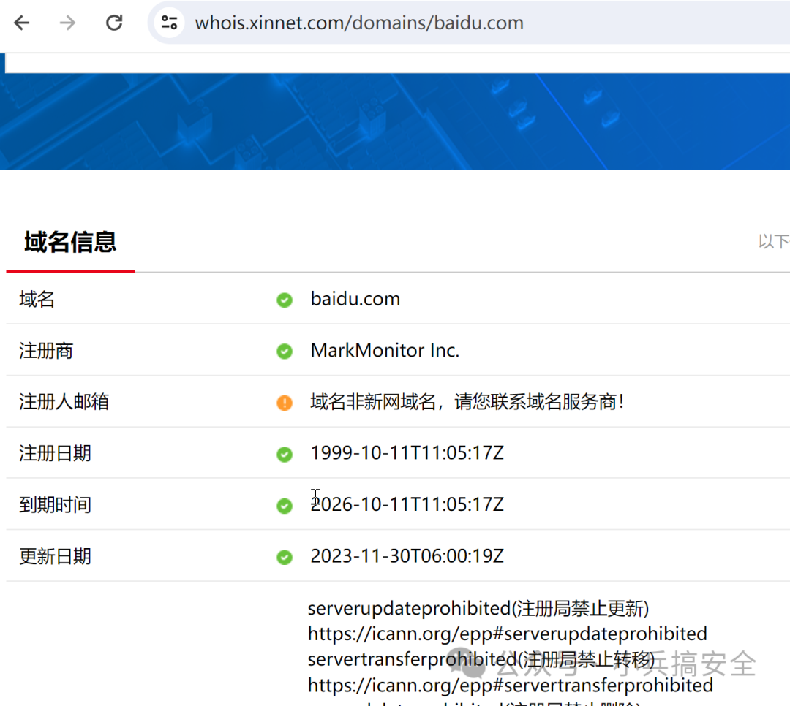
Task: Click the browser back arrow
Action: click(22, 23)
